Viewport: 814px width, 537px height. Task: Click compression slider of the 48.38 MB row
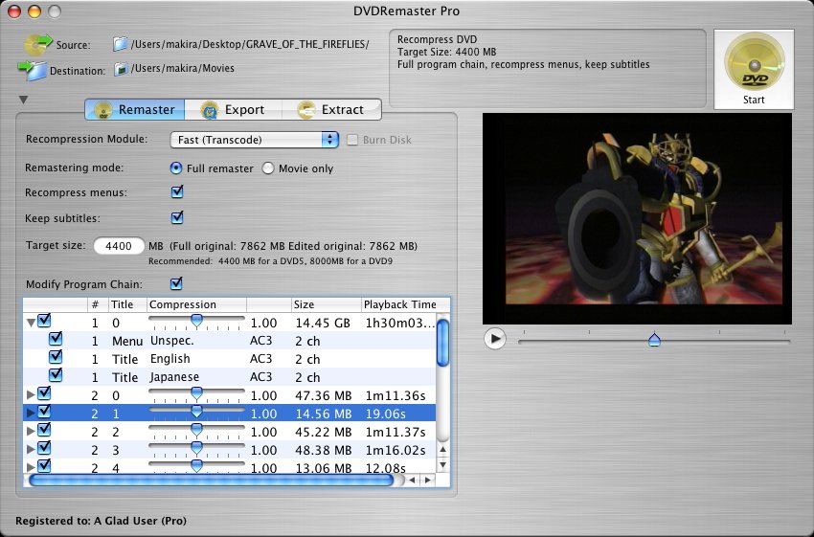tap(196, 449)
